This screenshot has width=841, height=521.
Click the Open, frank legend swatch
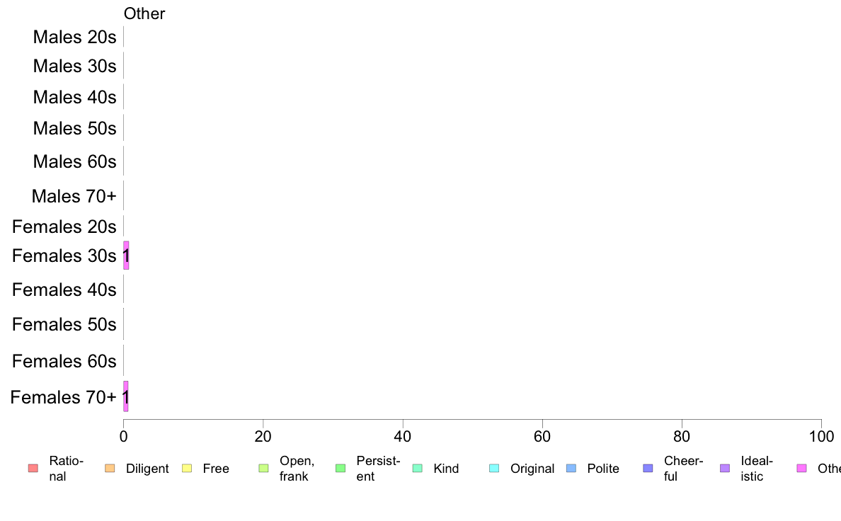[263, 468]
